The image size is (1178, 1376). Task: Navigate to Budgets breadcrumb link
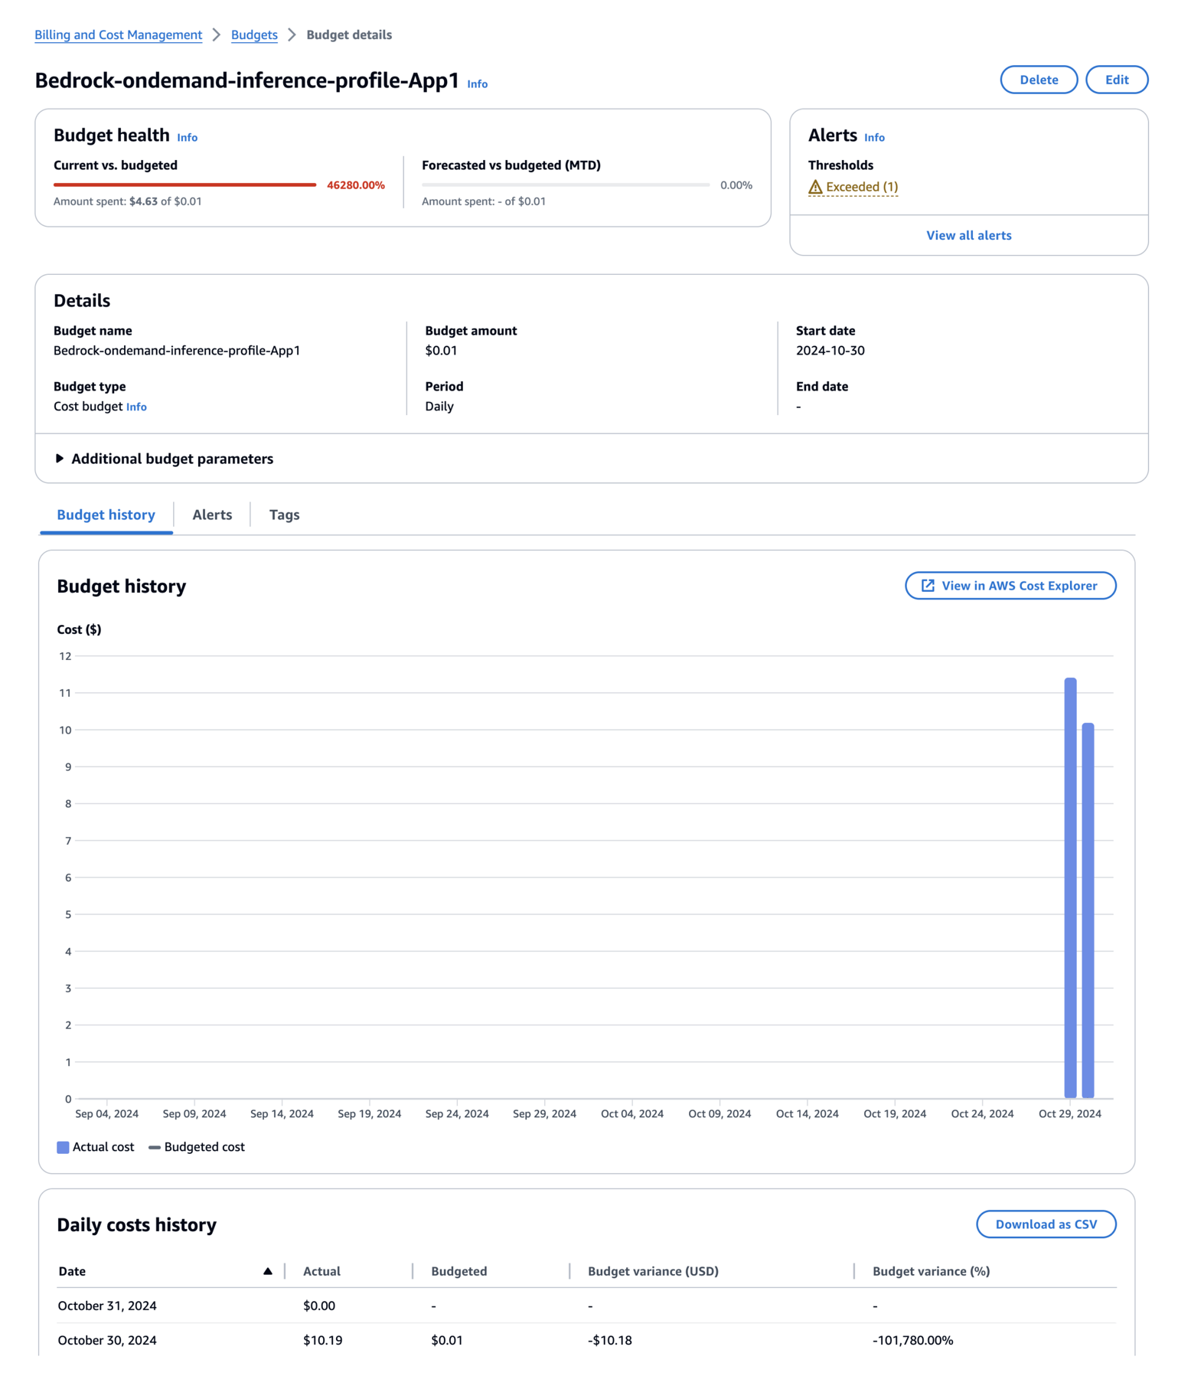pos(254,34)
